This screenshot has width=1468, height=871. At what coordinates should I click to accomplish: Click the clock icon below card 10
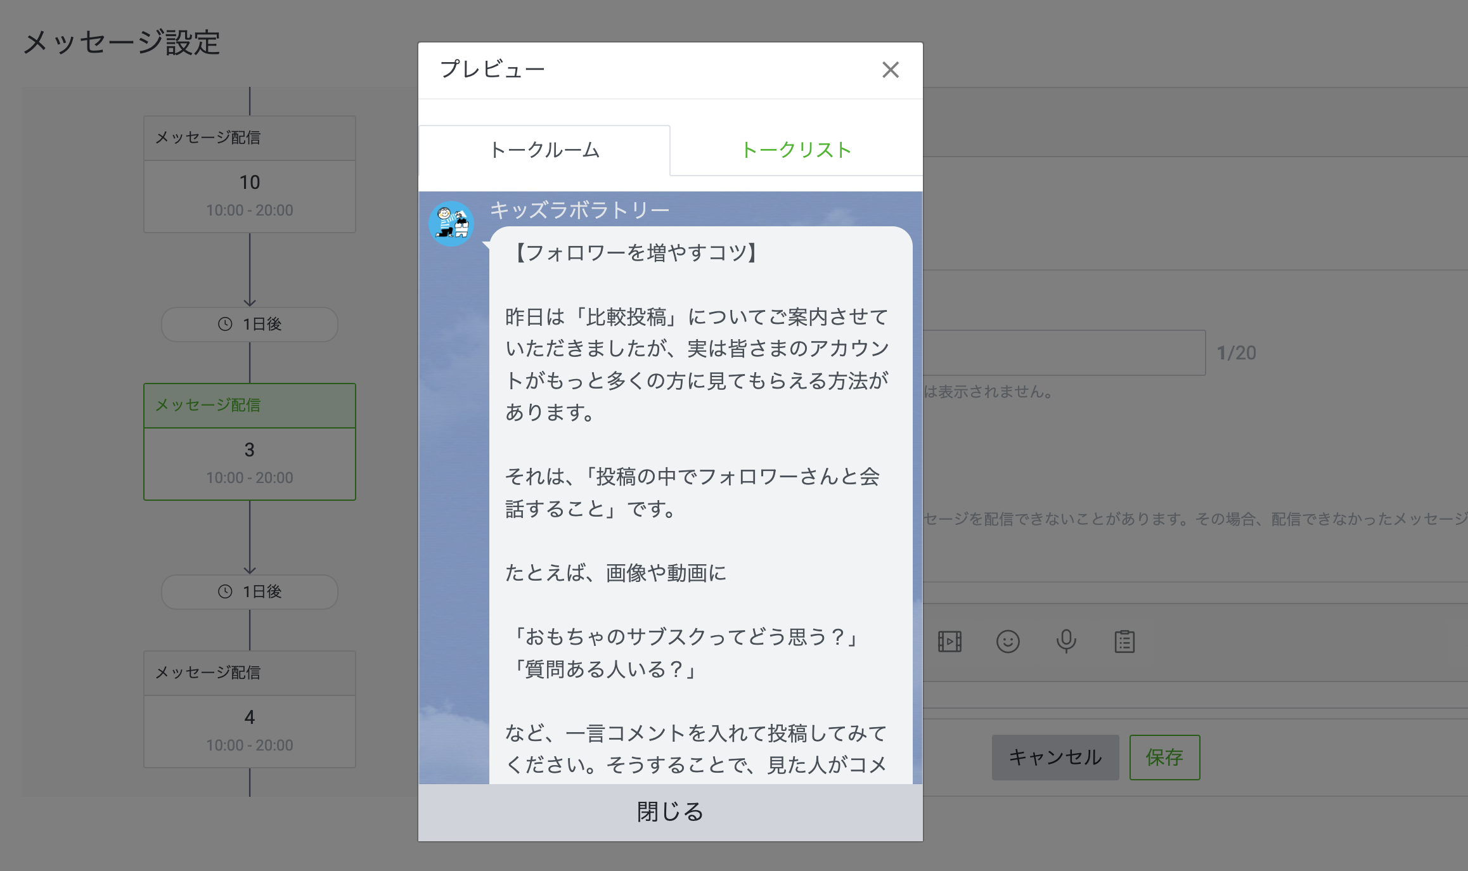tap(225, 324)
